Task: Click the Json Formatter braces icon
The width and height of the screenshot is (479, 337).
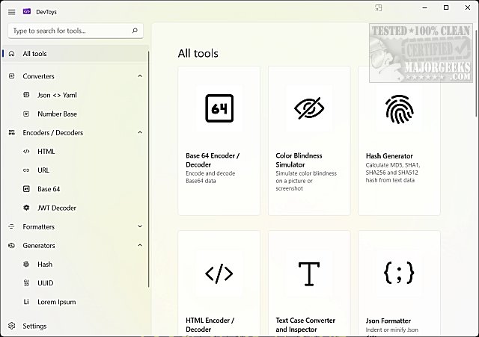Action: point(399,273)
